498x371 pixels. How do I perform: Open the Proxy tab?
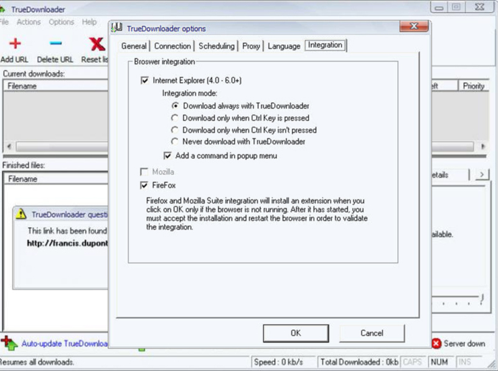[251, 46]
